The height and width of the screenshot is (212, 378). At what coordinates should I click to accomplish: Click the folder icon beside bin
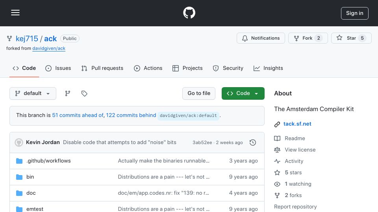pos(19,177)
